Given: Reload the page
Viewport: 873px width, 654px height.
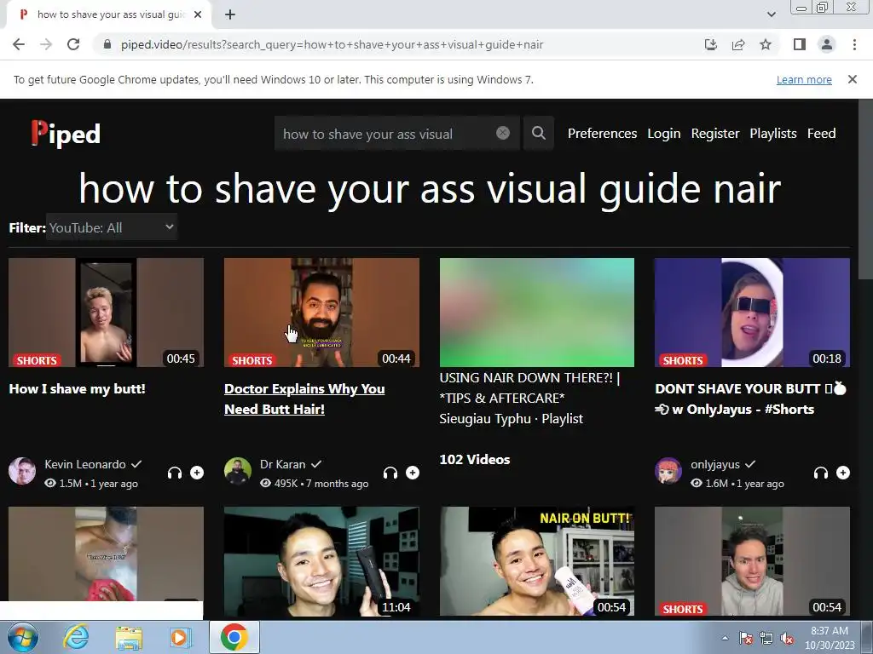Looking at the screenshot, I should 73,44.
